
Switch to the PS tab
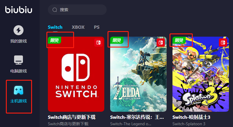[97, 27]
